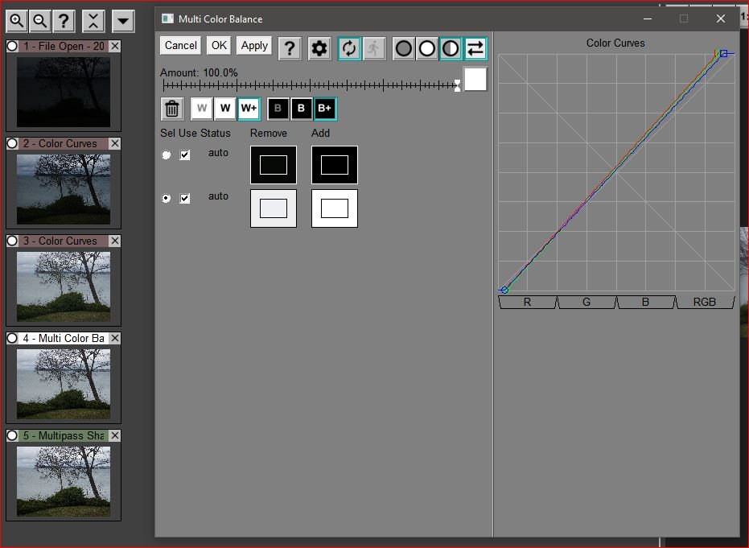749x548 pixels.
Task: Apply the Multi Color Balance changes
Action: pyautogui.click(x=254, y=46)
